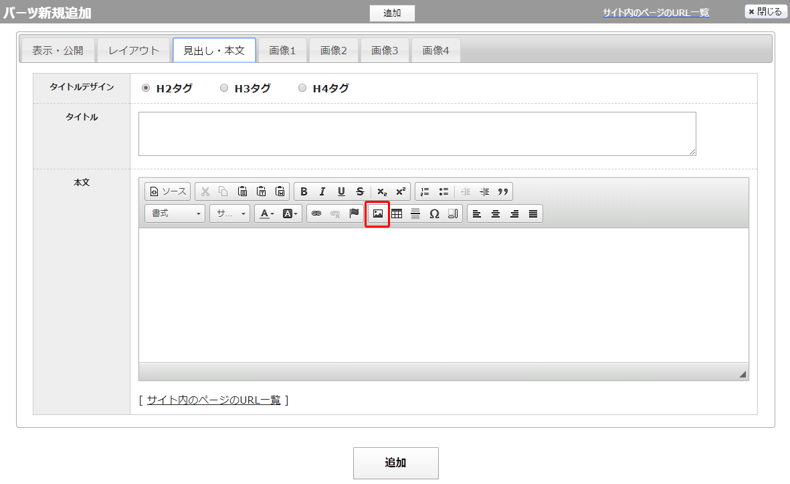Select the H2タグ radio button
The image size is (790, 484).
click(x=146, y=88)
